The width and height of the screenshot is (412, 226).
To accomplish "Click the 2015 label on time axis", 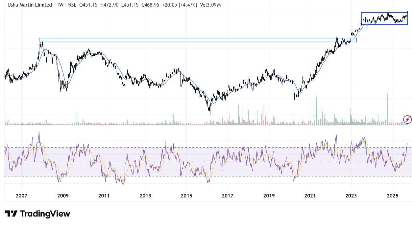I will pos(186,196).
